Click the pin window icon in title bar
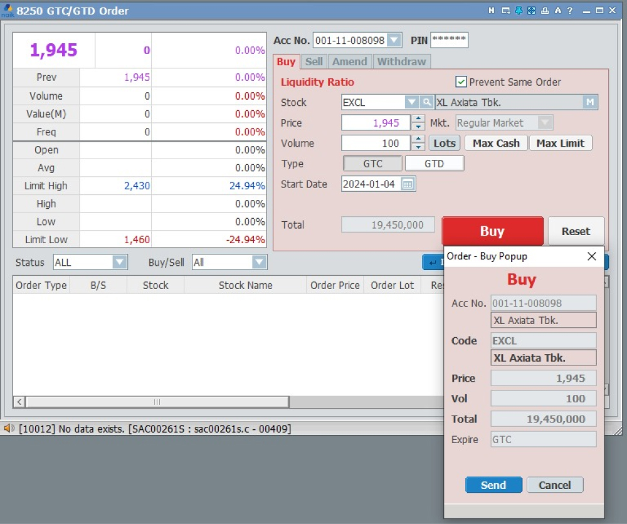The height and width of the screenshot is (524, 627). click(x=519, y=11)
